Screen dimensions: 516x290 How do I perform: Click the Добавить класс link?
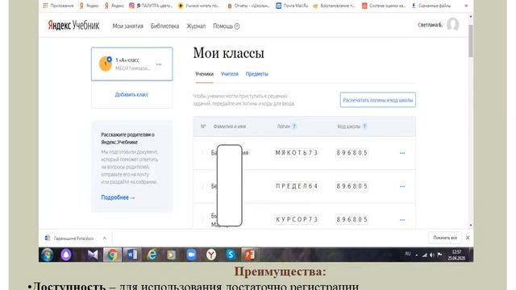pos(131,95)
